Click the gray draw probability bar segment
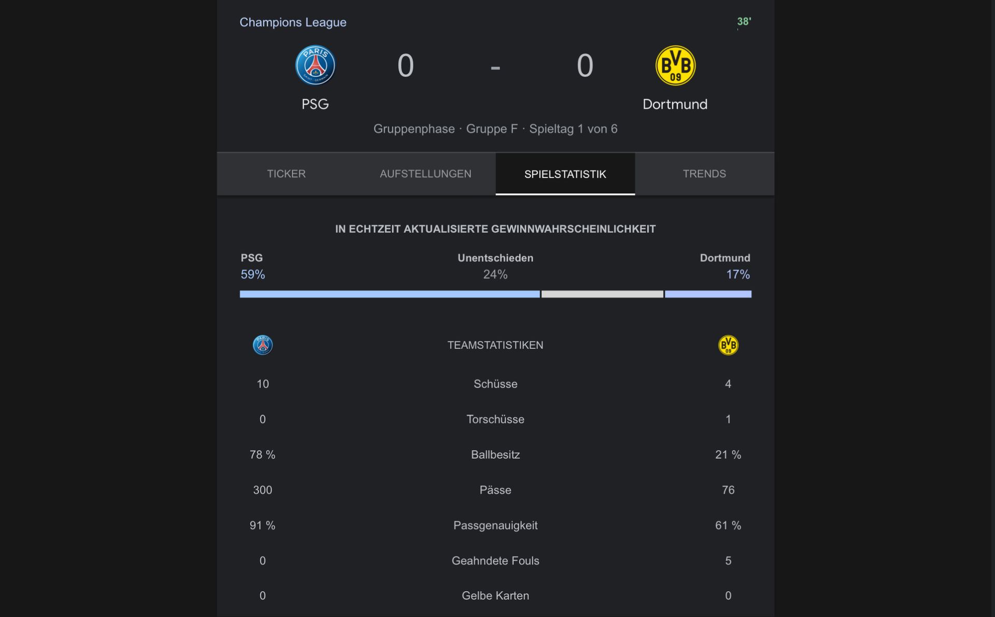Screen dimensions: 995x617 click(x=602, y=294)
